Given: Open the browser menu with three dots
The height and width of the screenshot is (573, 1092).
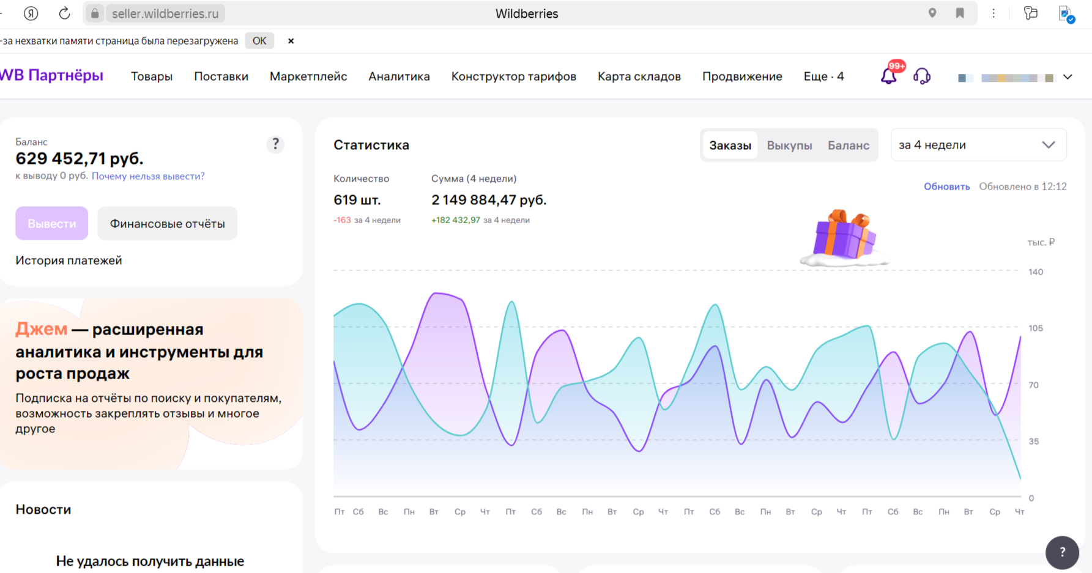Looking at the screenshot, I should (x=994, y=13).
